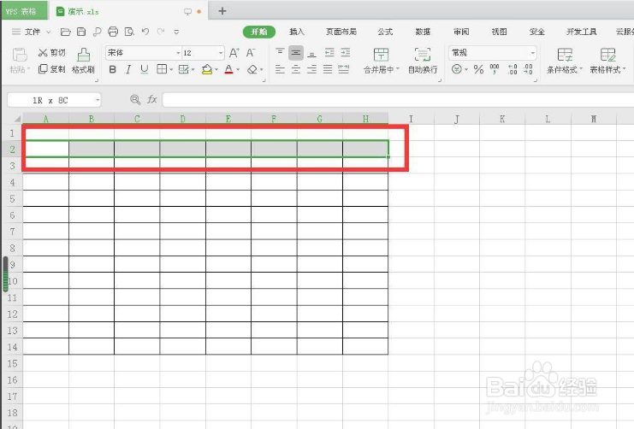This screenshot has width=634, height=429.
Task: Justify text in cell
Action: pyautogui.click(x=328, y=69)
